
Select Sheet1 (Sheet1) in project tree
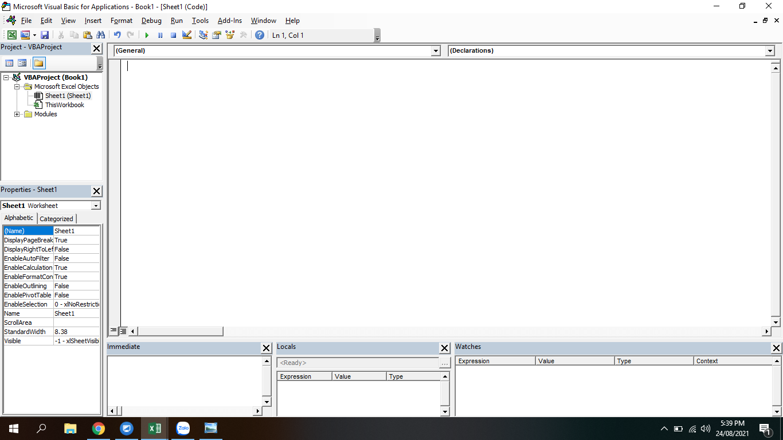click(68, 96)
